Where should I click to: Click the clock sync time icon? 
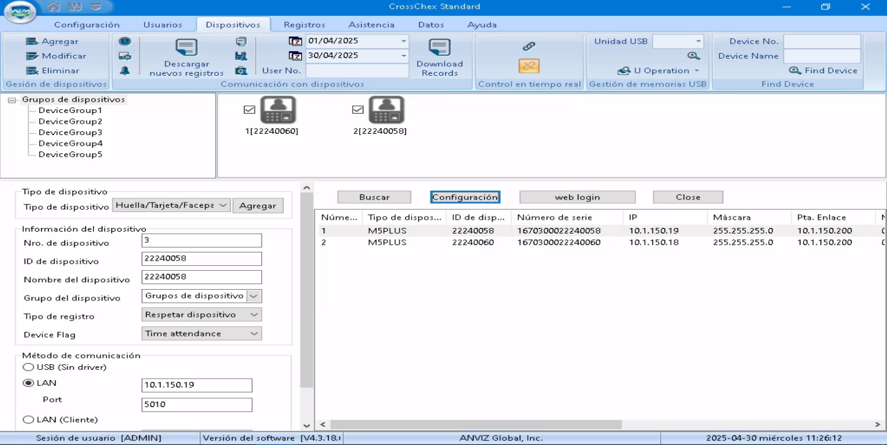(125, 42)
